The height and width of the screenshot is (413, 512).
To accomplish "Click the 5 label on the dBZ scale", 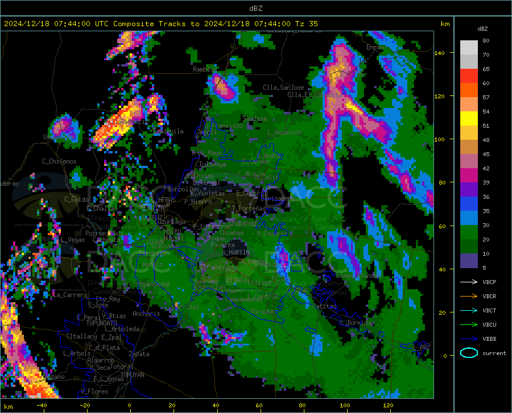I will [x=484, y=268].
